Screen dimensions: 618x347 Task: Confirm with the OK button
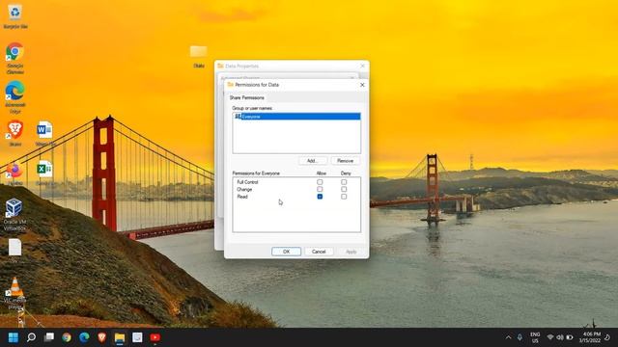tap(286, 252)
